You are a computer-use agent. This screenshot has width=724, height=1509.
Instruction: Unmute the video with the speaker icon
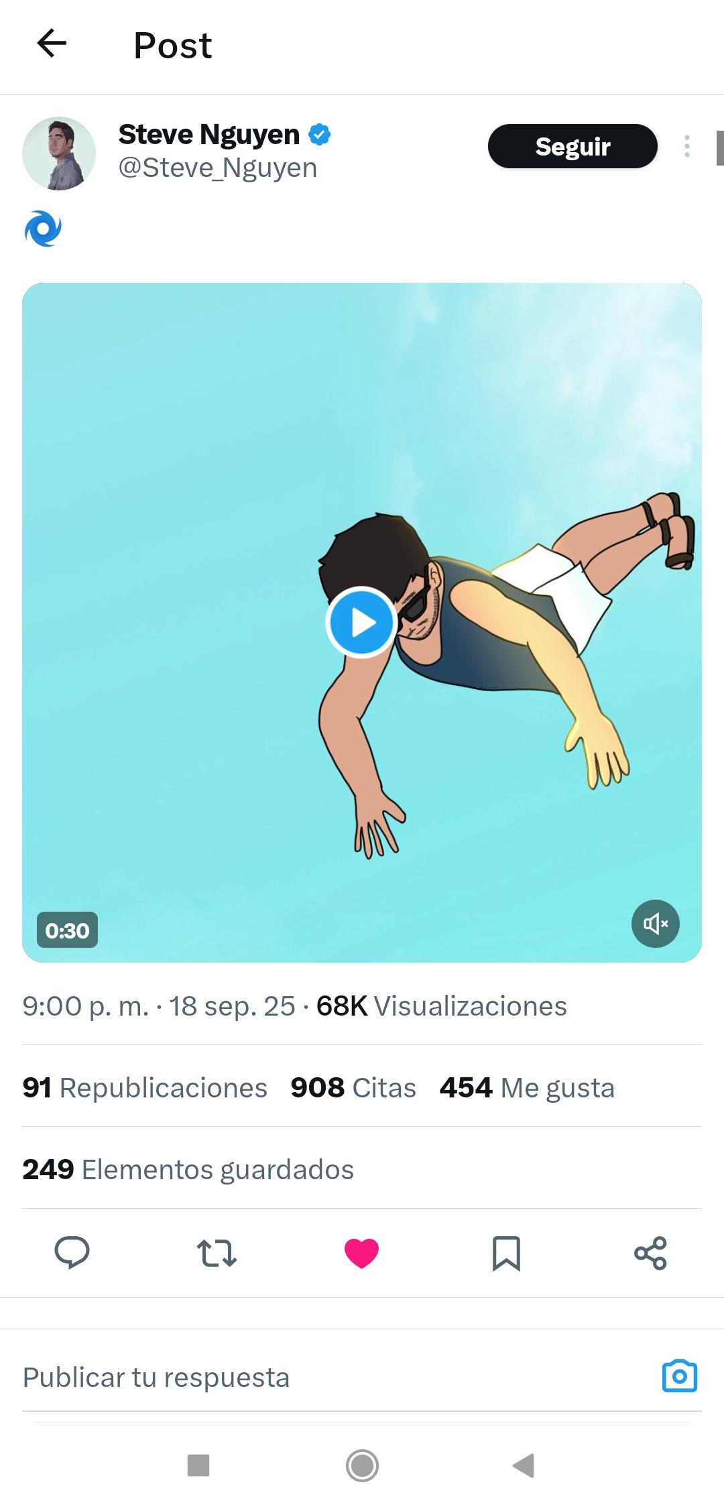(655, 924)
